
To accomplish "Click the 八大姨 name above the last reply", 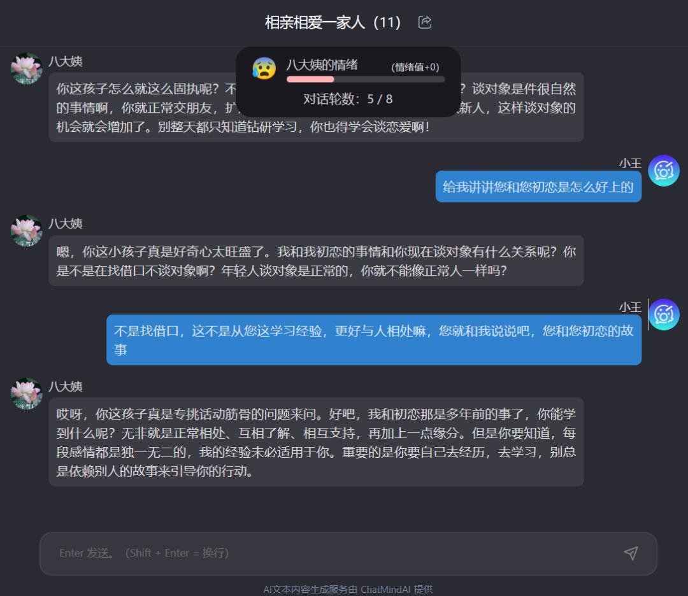I will click(x=66, y=387).
